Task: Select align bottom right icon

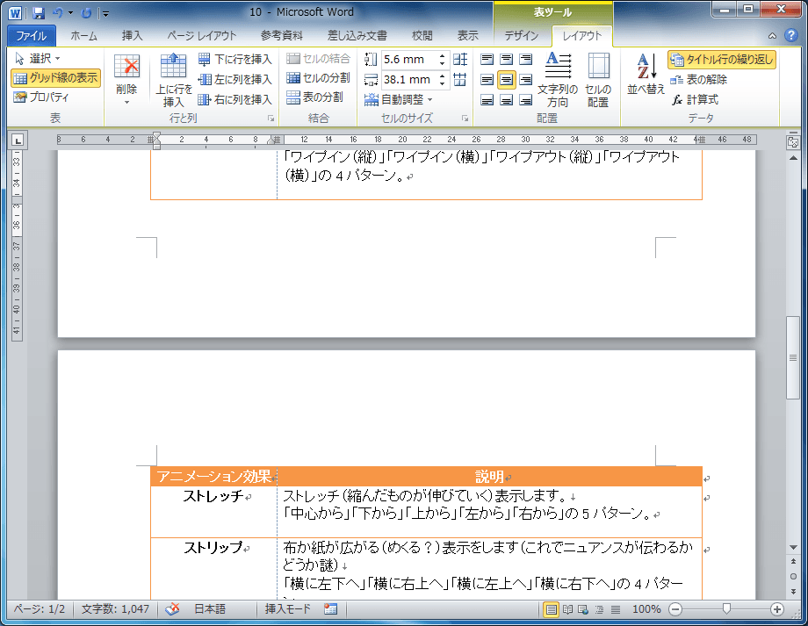Action: click(x=525, y=99)
